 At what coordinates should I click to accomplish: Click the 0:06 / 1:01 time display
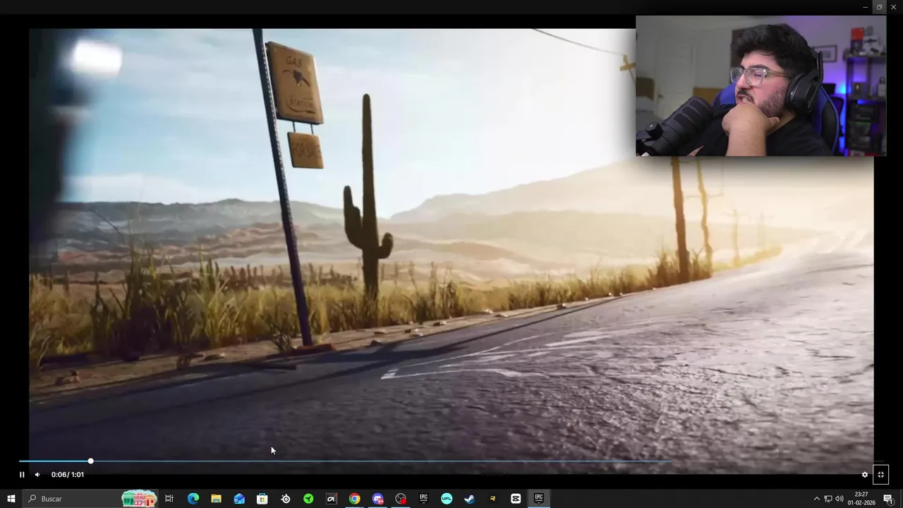coord(68,475)
